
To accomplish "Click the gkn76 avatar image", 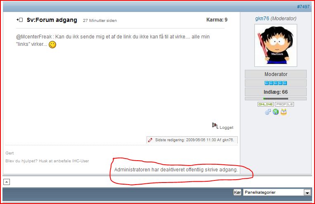I will pos(275,45).
